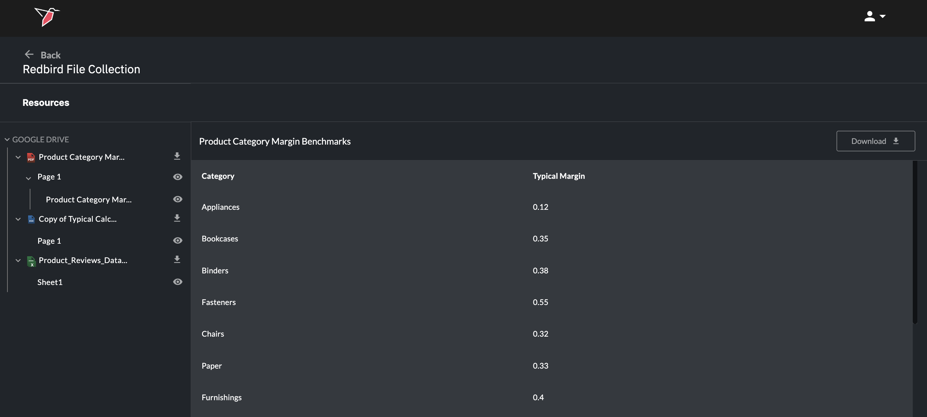
Task: Click the green Excel file icon
Action: 31,261
